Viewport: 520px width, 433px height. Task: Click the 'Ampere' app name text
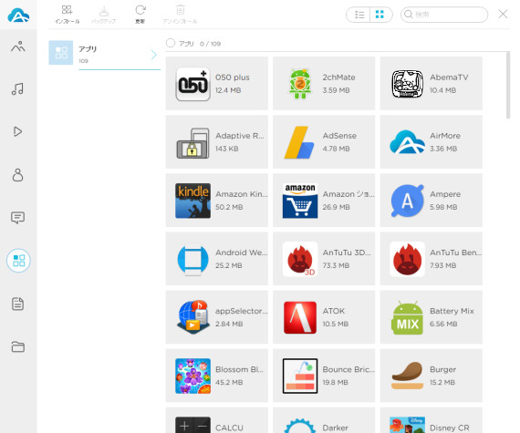445,194
